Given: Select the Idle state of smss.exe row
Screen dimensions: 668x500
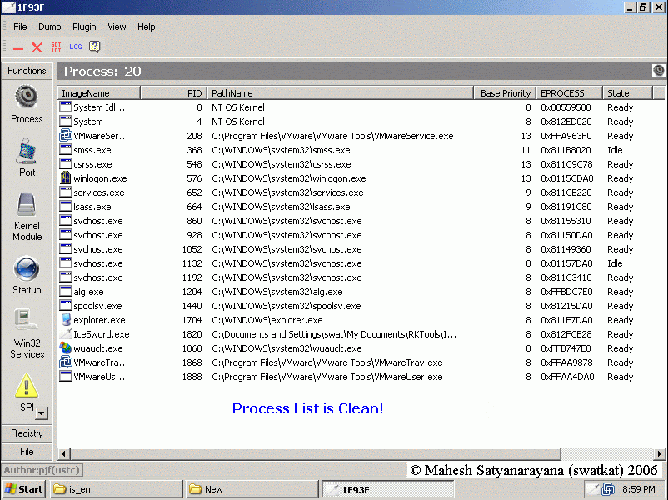Looking at the screenshot, I should tap(615, 150).
